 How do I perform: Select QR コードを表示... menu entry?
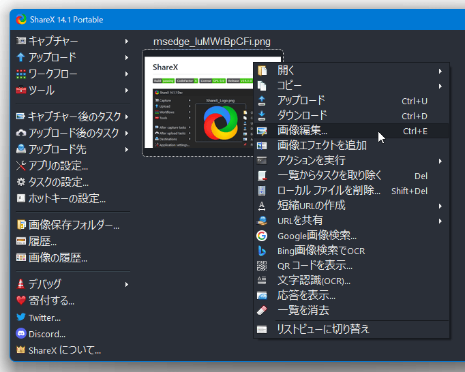point(351,266)
